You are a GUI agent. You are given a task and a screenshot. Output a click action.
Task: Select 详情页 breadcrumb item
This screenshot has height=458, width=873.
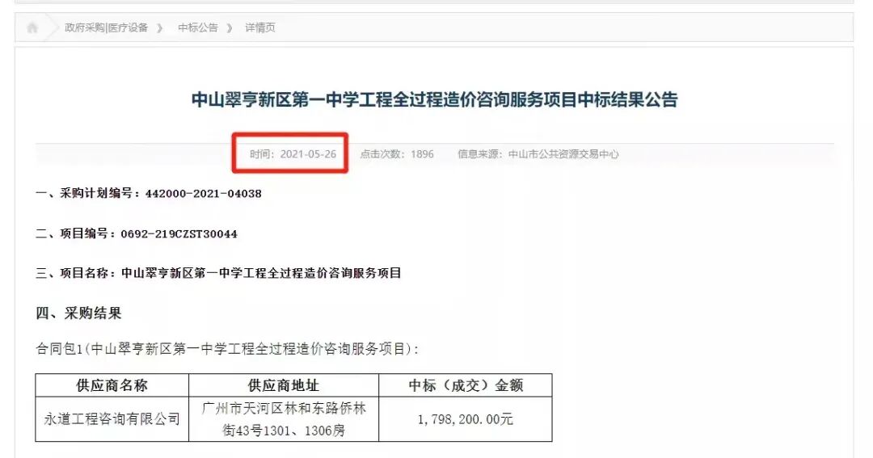[x=260, y=27]
